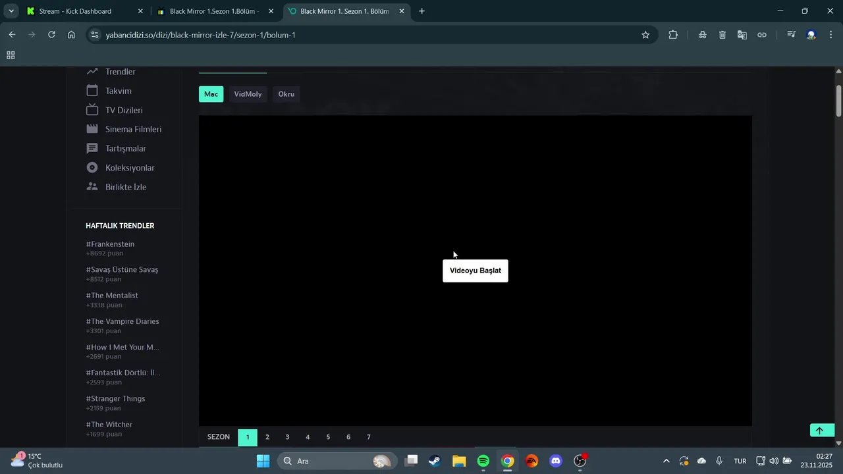Select season 1 in SEZON row

[x=248, y=437]
